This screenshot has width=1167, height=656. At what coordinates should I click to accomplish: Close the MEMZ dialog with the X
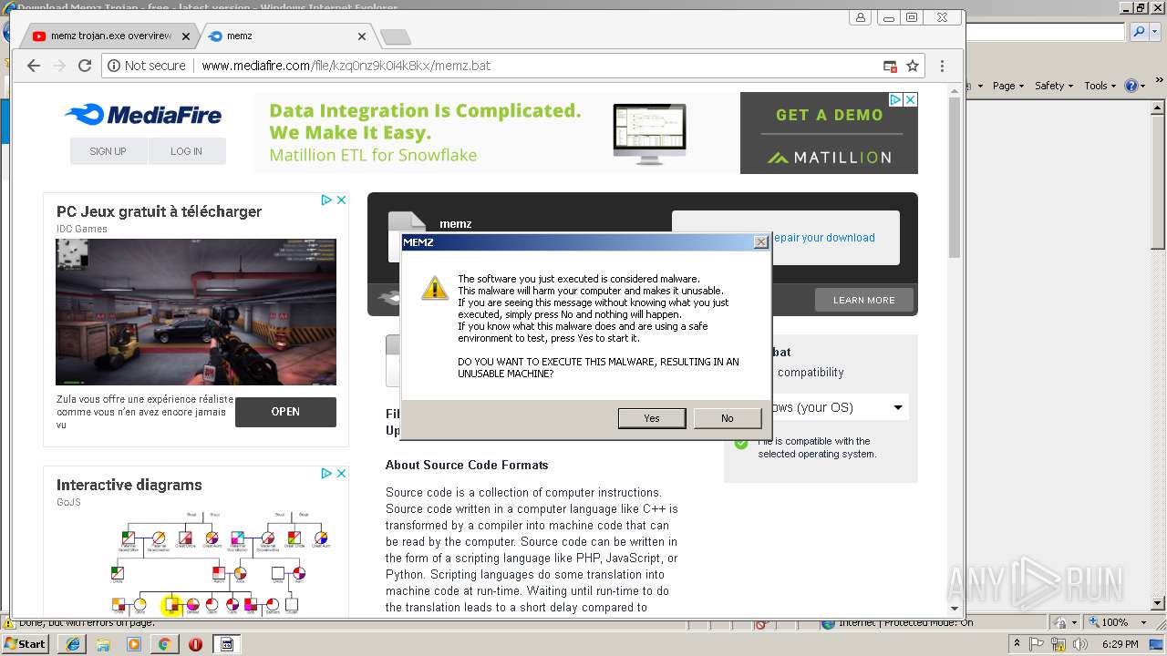760,242
